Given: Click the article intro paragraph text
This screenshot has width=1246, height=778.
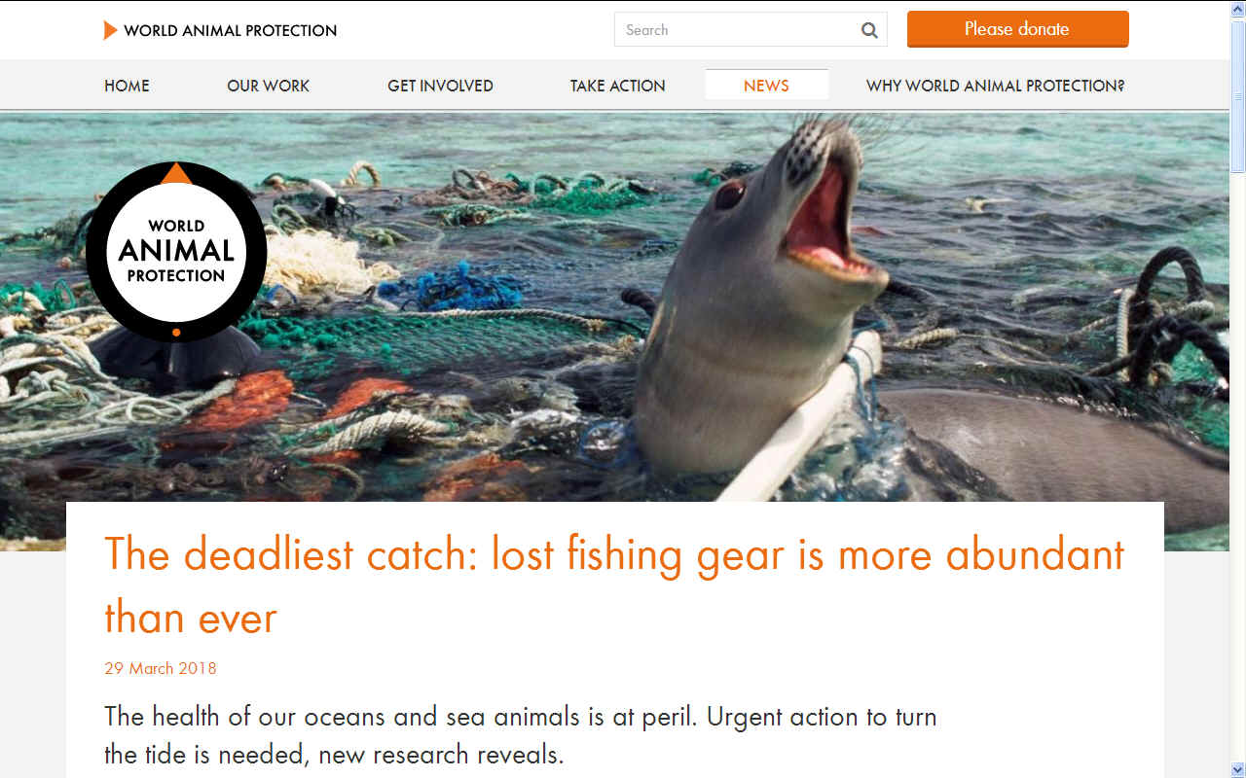Looking at the screenshot, I should pos(521,735).
